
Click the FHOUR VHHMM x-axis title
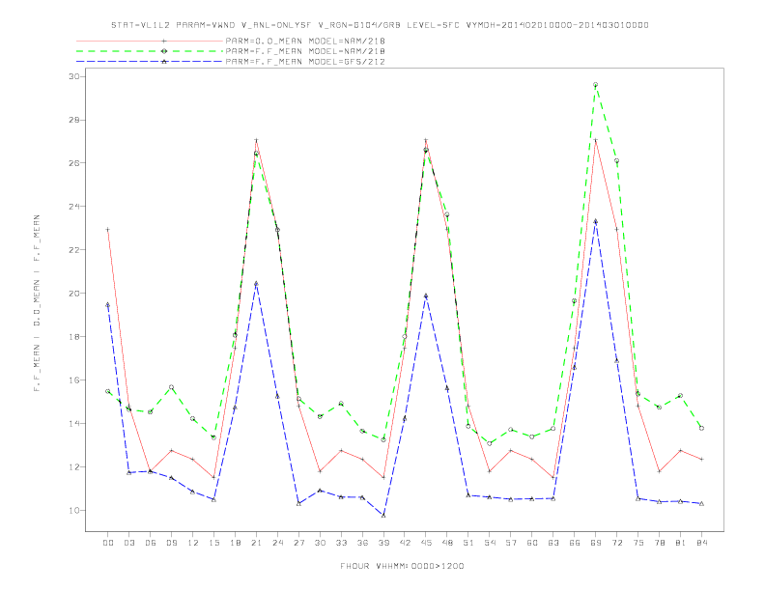[x=402, y=566]
